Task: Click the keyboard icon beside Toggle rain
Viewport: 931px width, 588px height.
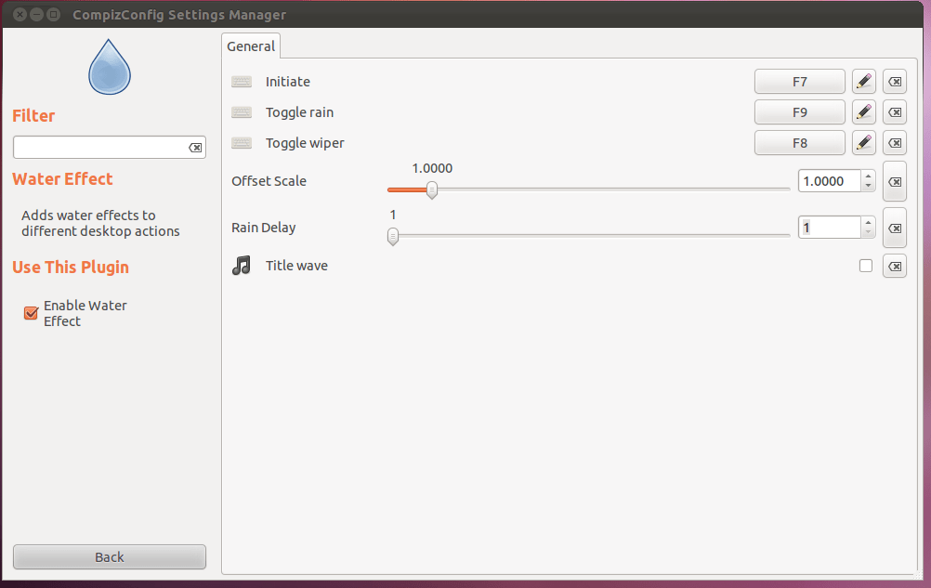Action: coord(242,112)
